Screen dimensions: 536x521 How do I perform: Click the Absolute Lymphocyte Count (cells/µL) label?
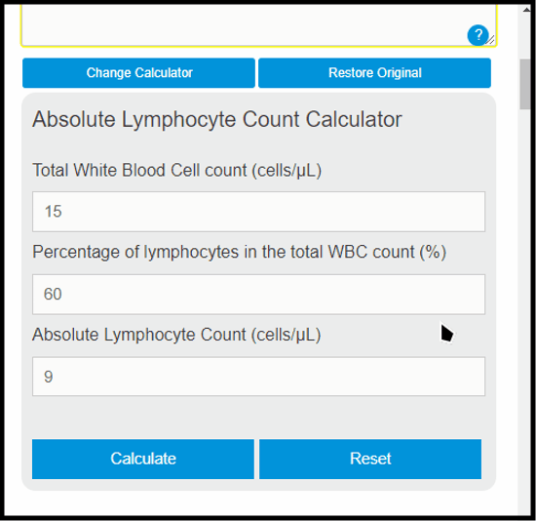(x=176, y=335)
